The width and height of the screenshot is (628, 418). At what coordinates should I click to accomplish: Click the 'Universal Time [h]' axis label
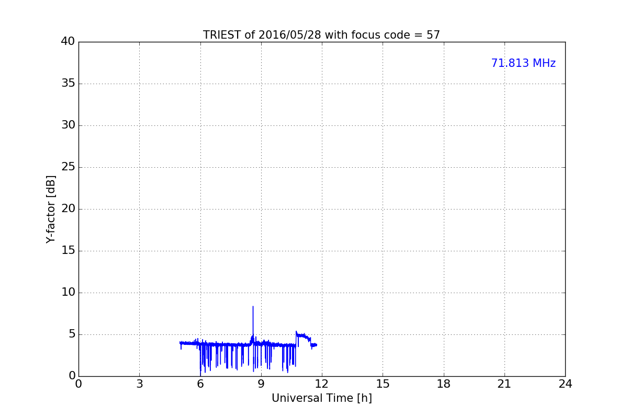coord(322,398)
